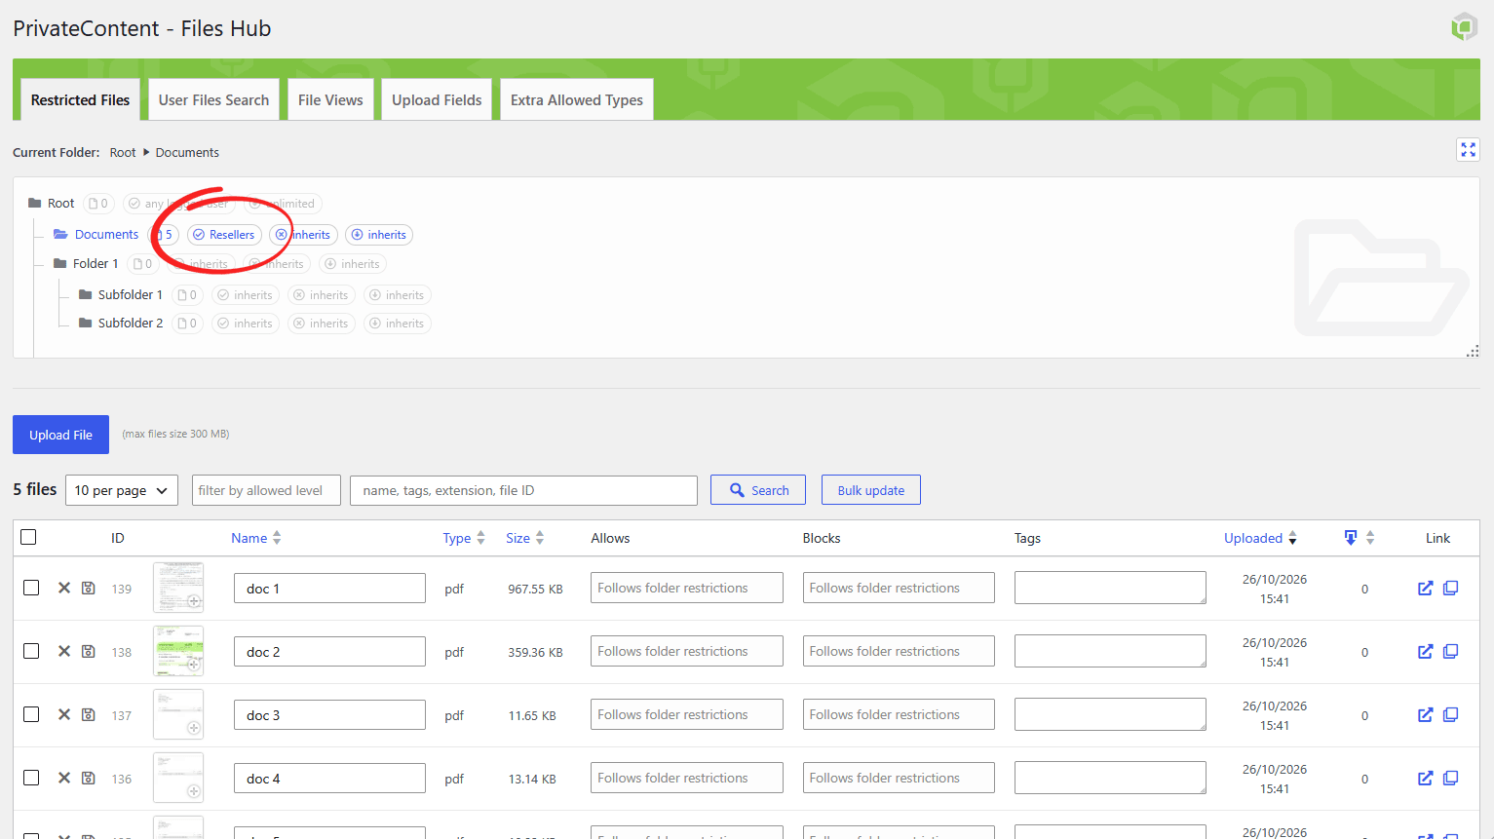This screenshot has width=1494, height=839.
Task: Open Bulk update
Action: tap(871, 490)
